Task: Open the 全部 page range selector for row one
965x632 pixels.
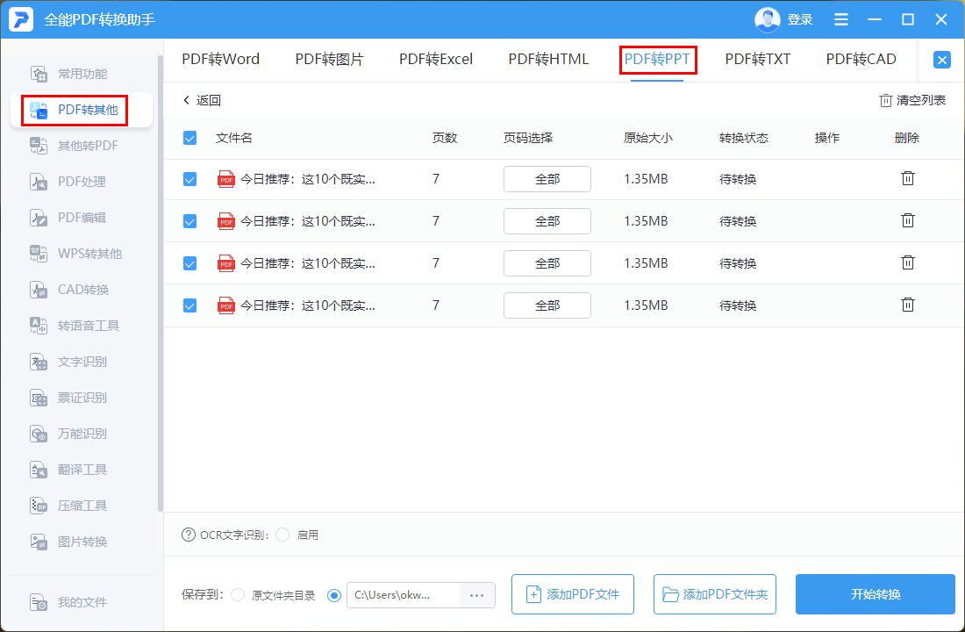Action: coord(547,179)
